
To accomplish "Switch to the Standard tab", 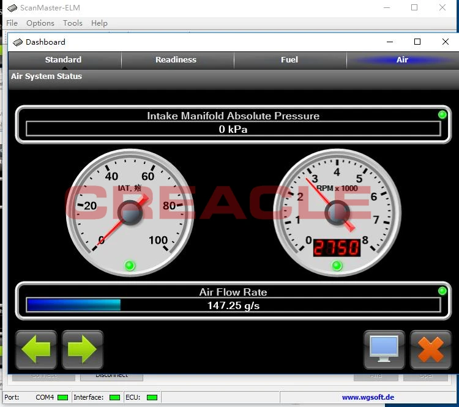I will 64,60.
